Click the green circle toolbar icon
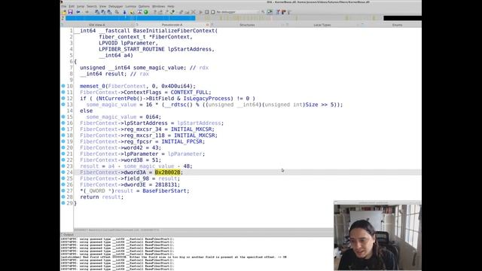The image size is (482, 271). coord(146,12)
